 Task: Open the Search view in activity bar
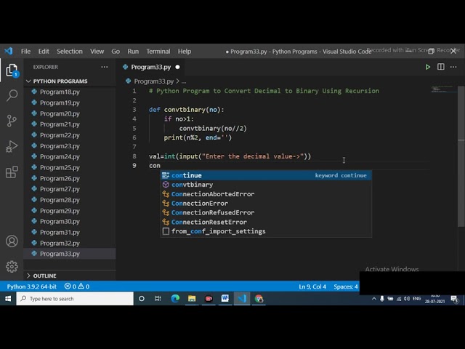pyautogui.click(x=12, y=95)
